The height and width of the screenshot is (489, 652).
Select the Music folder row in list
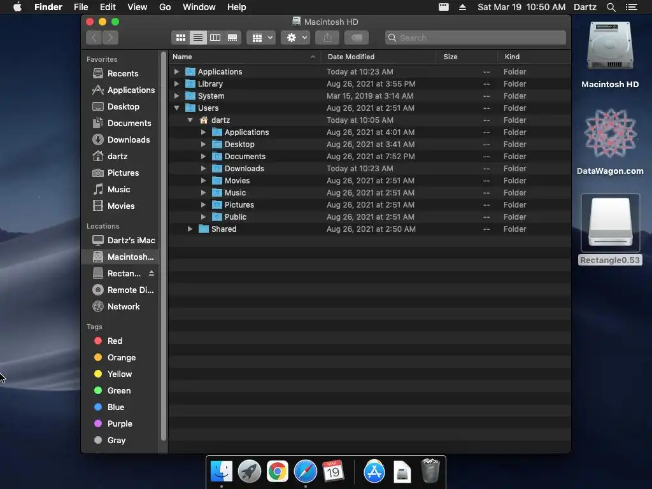point(369,192)
